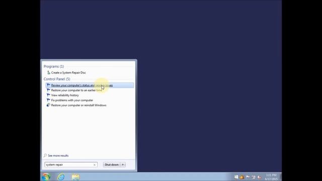322x181 pixels.
Task: Click flag icon beside Review your computer's status
Action: click(48, 85)
